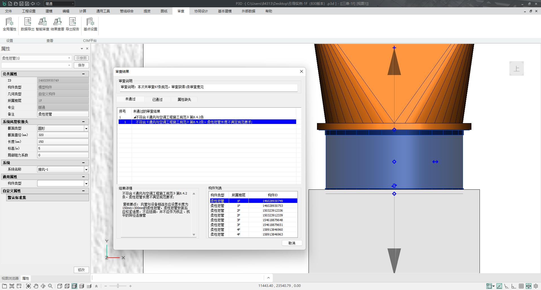Expand the 系统名称 dropdown showing 排风-1
Screen dimensions: 541x290
(x=86, y=169)
